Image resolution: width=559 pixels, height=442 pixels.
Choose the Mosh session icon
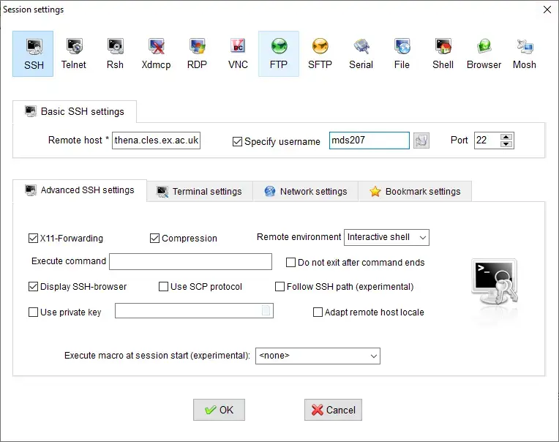[x=525, y=54]
